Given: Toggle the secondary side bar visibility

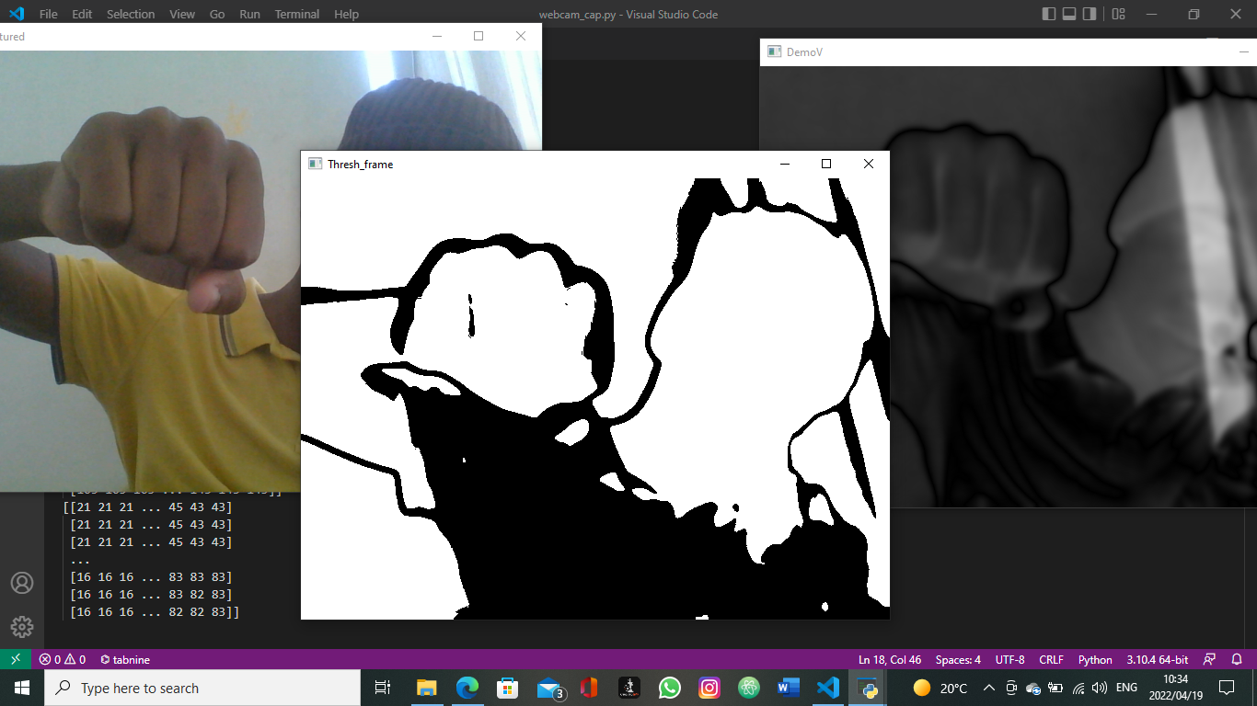Looking at the screenshot, I should [x=1090, y=14].
